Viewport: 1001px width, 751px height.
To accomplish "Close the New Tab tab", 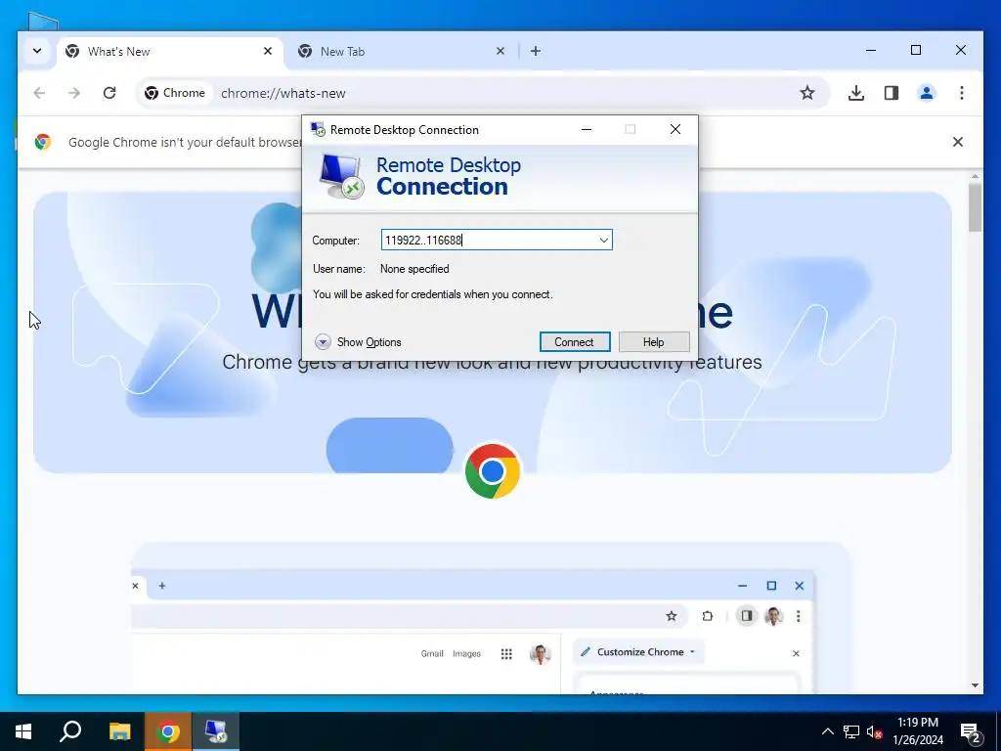I will click(x=500, y=51).
